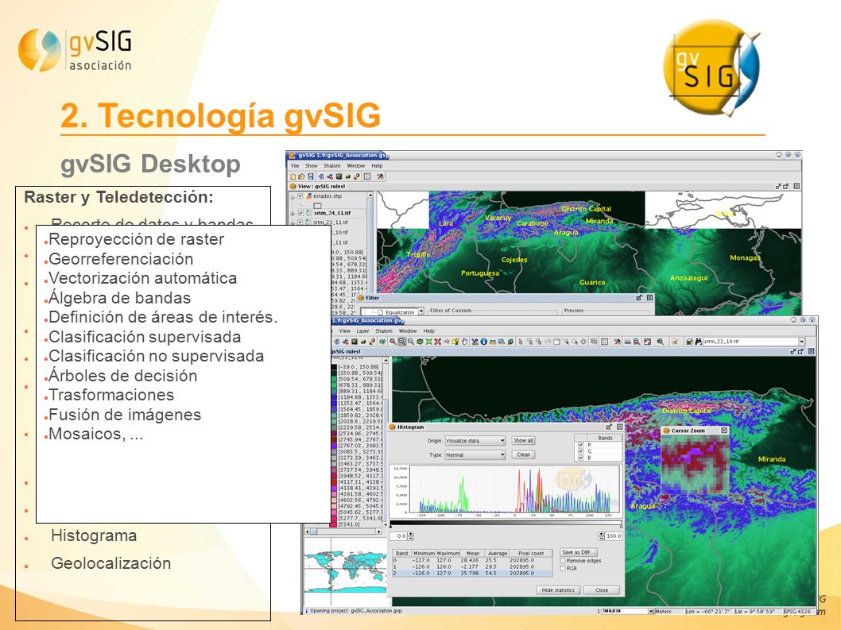The width and height of the screenshot is (841, 630).
Task: Click the green full extent arrows icon
Action: tap(428, 342)
